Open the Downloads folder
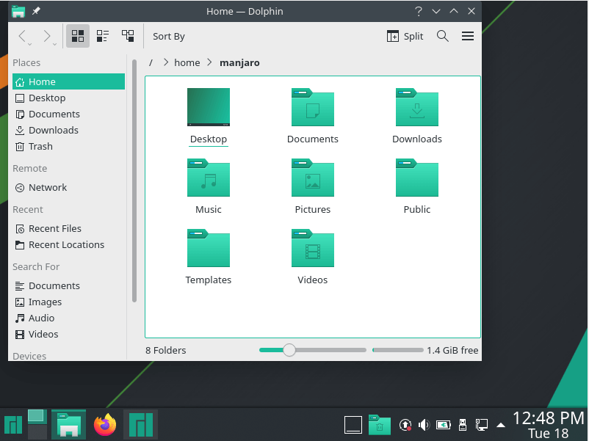Viewport: 589px width, 441px height. [417, 107]
